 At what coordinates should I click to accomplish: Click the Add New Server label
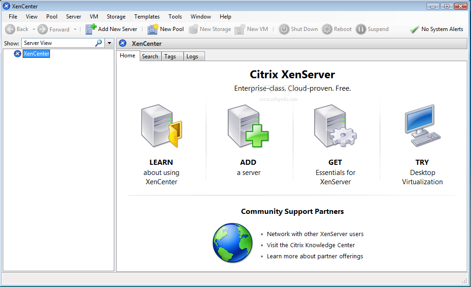118,29
